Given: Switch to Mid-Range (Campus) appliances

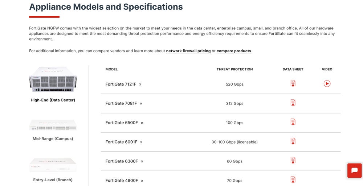Looking at the screenshot, I should tap(53, 139).
